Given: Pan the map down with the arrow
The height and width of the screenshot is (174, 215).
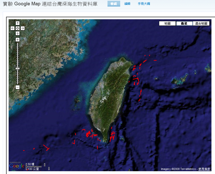Looking at the screenshot, I should [x=17, y=33].
